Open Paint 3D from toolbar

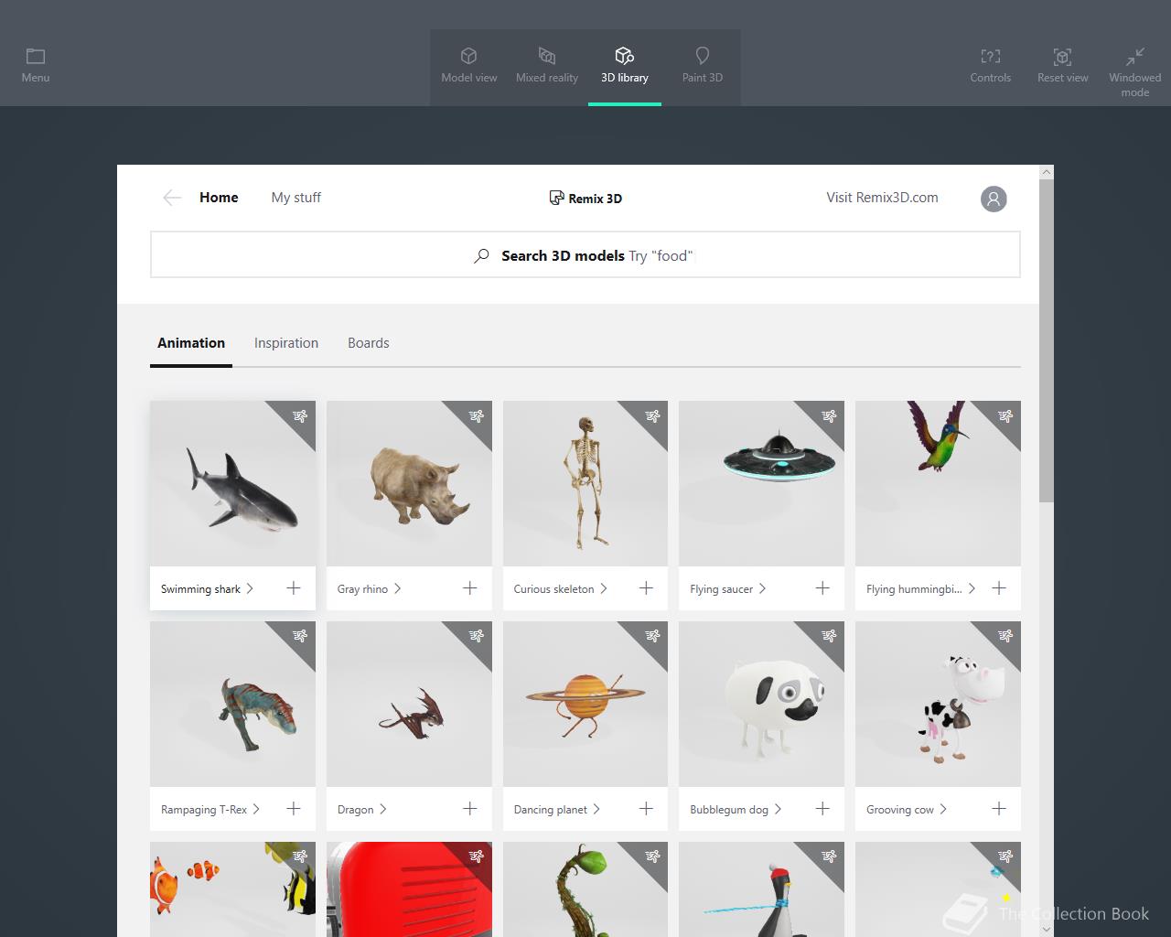coord(703,66)
